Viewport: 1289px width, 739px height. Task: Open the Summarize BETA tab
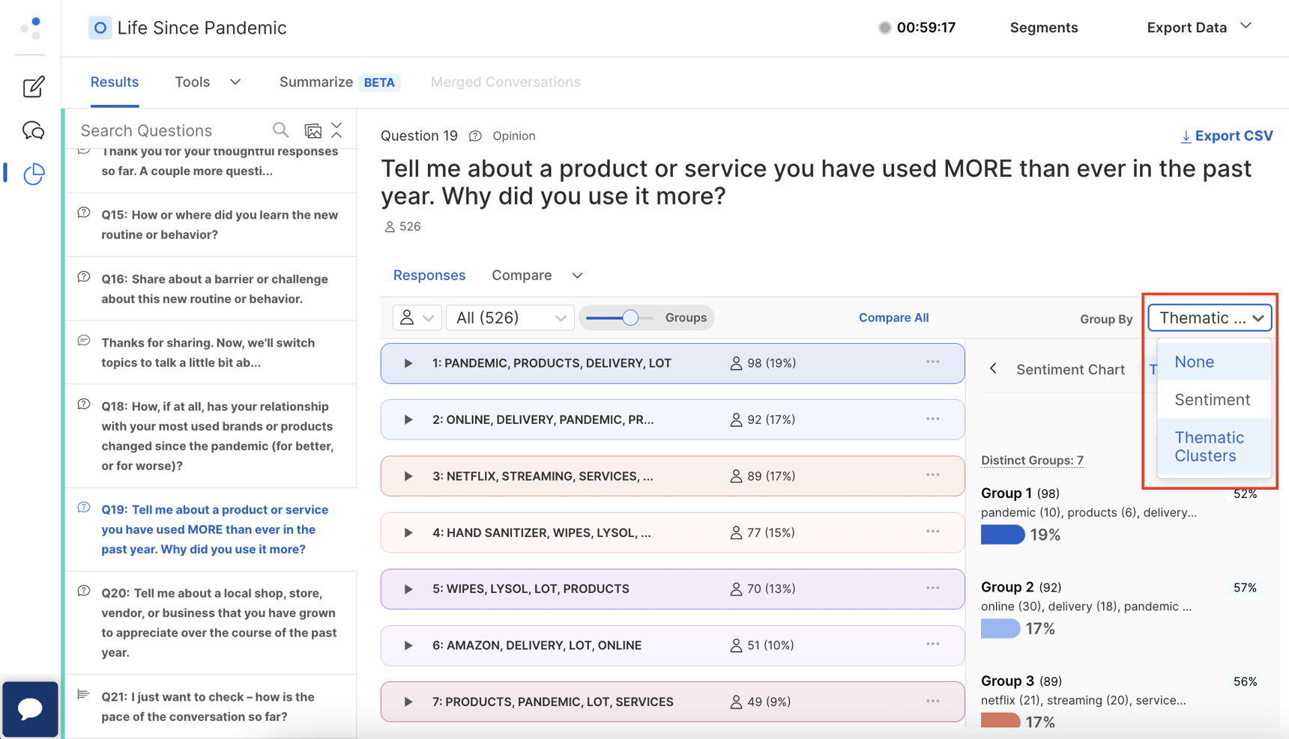click(316, 82)
